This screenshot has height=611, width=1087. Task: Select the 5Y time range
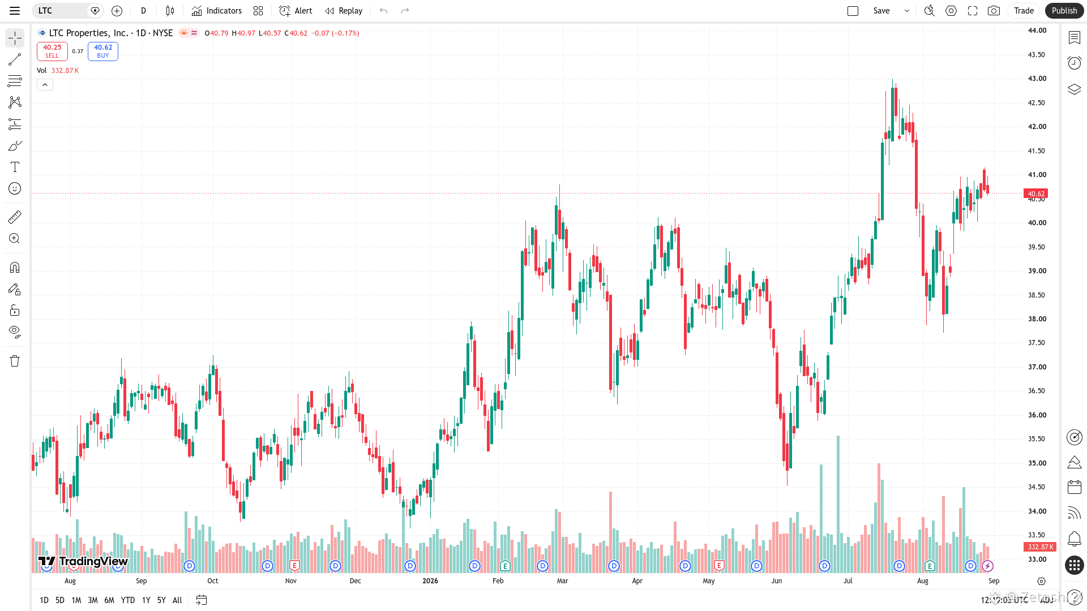point(161,600)
